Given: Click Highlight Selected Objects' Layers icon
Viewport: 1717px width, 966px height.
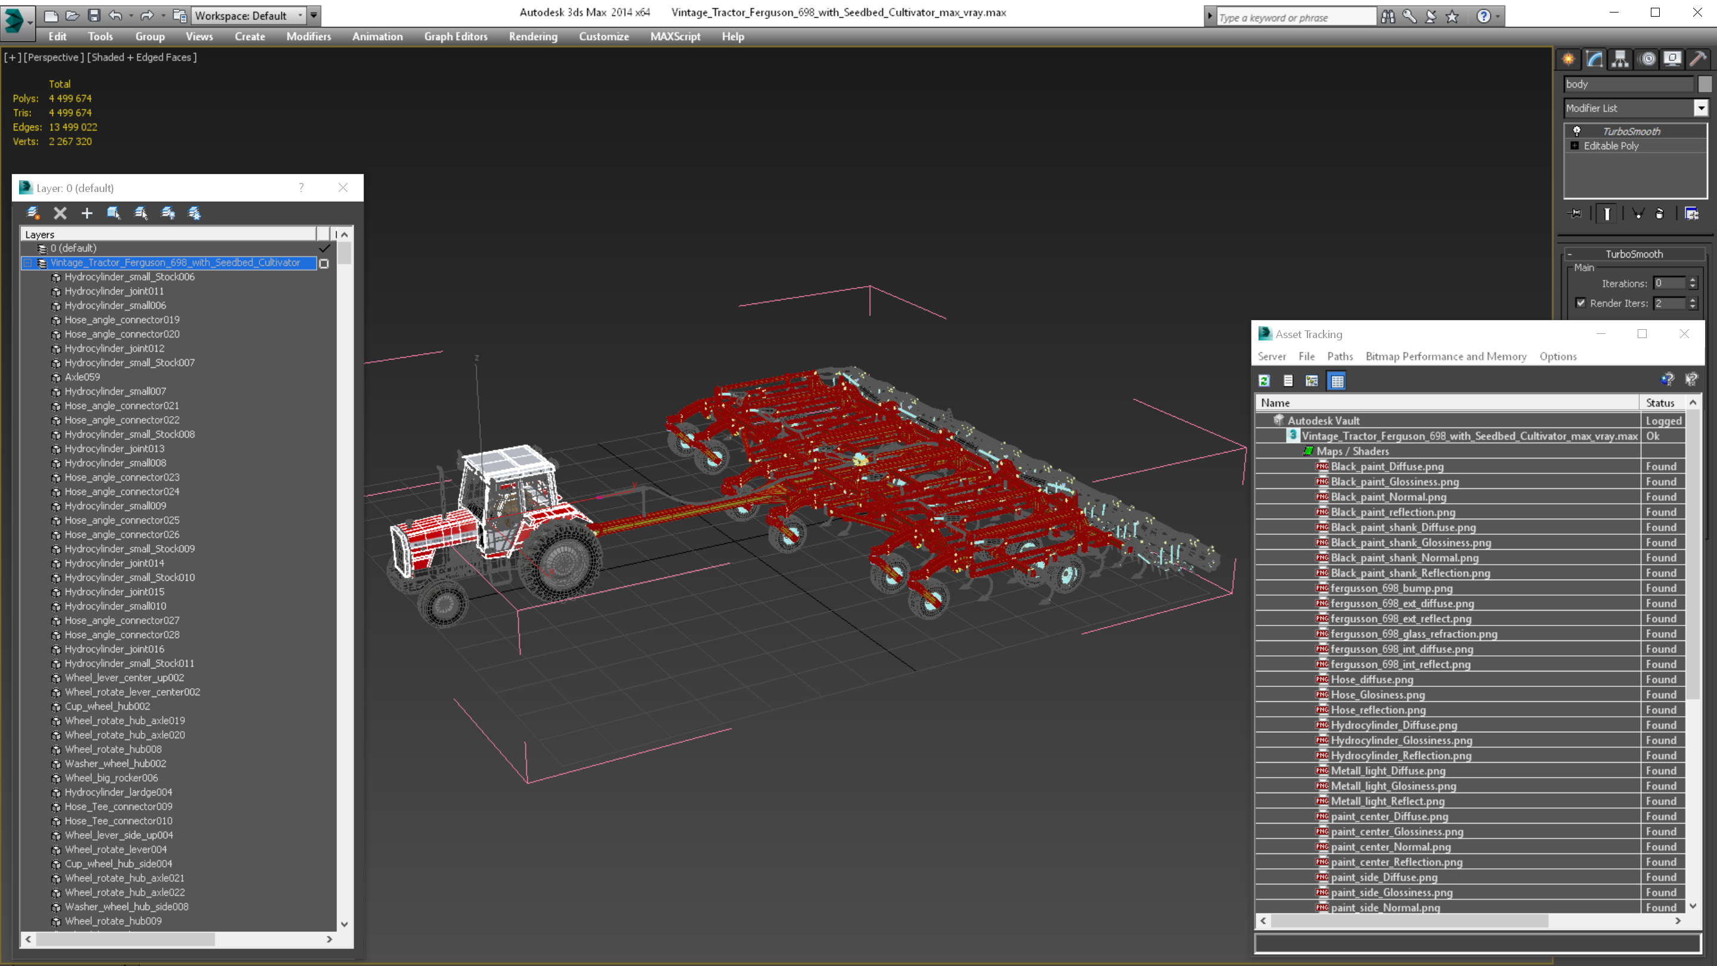Looking at the screenshot, I should [141, 213].
